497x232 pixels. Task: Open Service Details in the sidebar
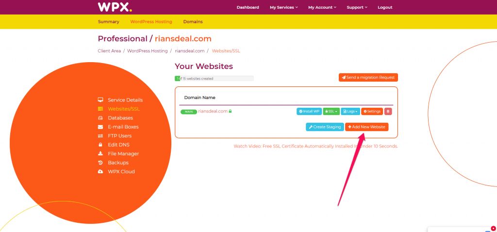click(x=125, y=100)
